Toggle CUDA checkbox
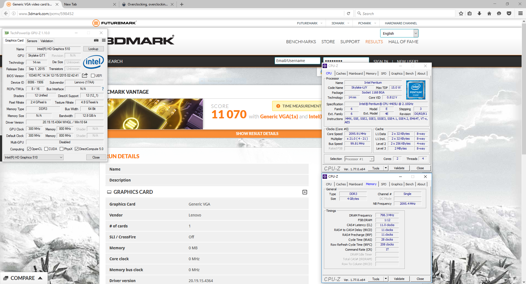Image resolution: width=526 pixels, height=284 pixels. coord(46,149)
